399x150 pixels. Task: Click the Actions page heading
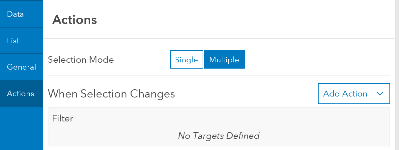coord(74,20)
